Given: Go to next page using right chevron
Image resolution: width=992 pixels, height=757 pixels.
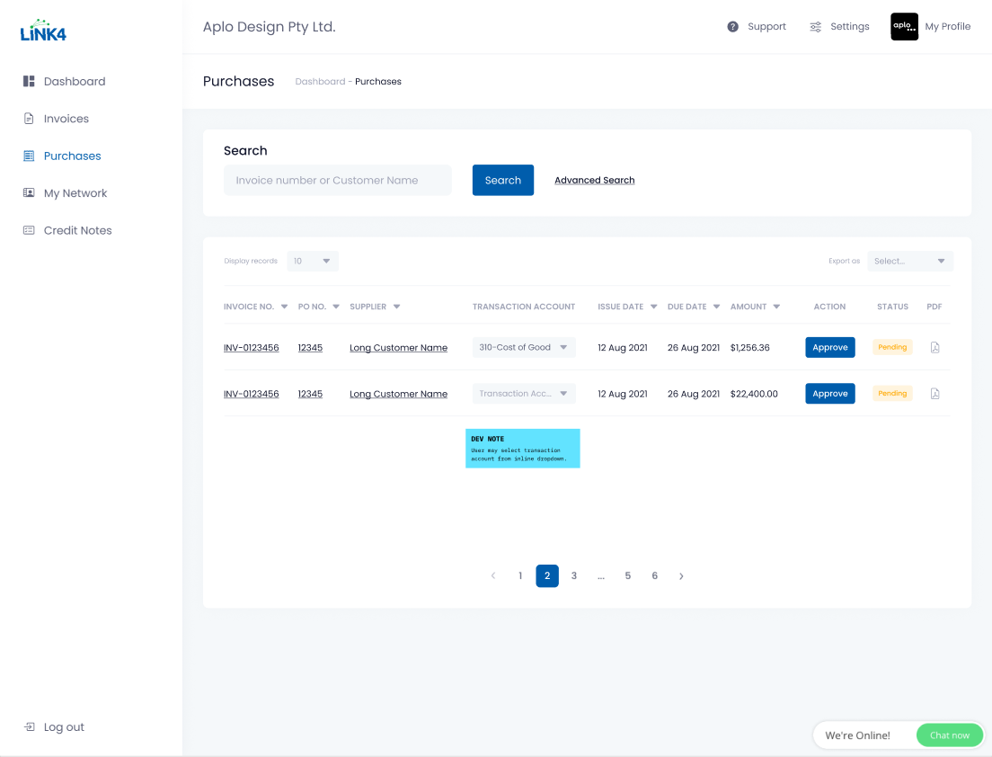Looking at the screenshot, I should [x=681, y=576].
